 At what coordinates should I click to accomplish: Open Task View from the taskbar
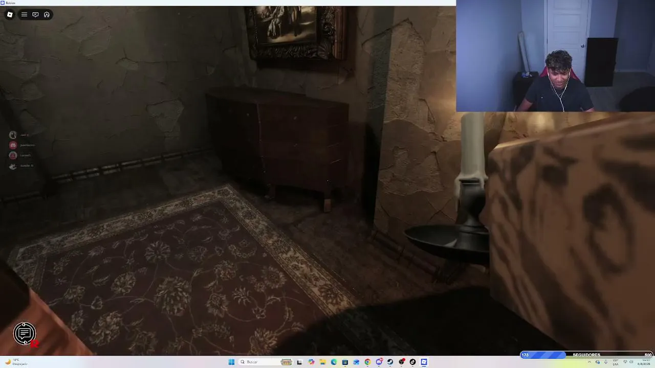coord(299,362)
